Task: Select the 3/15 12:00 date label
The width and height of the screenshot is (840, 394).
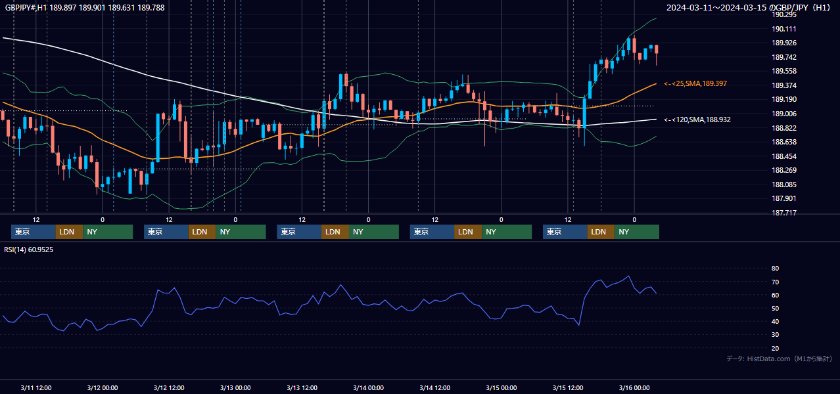Action: [568, 388]
